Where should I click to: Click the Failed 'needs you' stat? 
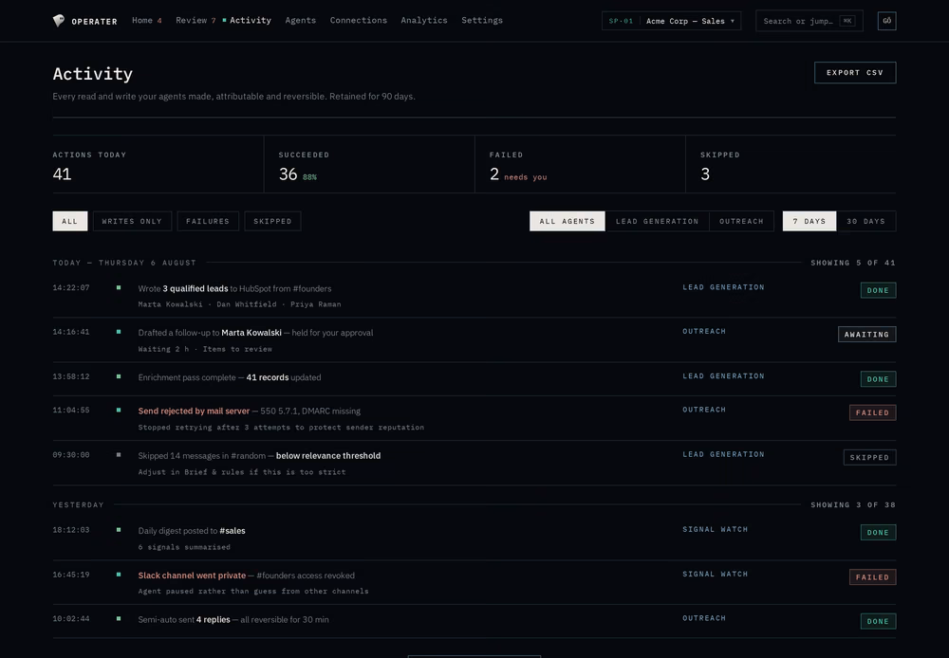pos(525,177)
